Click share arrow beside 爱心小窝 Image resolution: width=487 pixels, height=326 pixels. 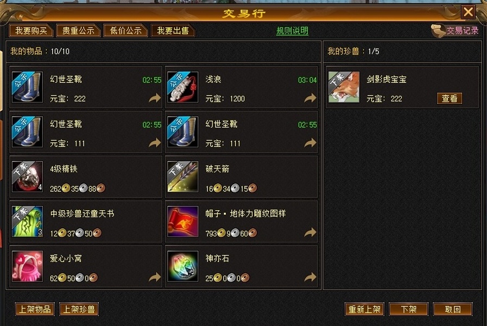(x=155, y=277)
